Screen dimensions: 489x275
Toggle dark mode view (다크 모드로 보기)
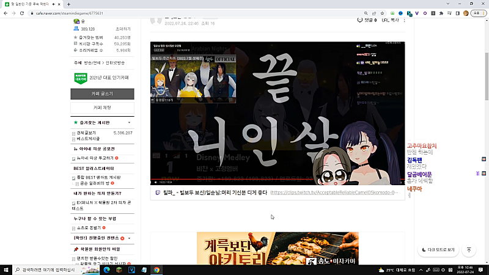[x=438, y=250]
